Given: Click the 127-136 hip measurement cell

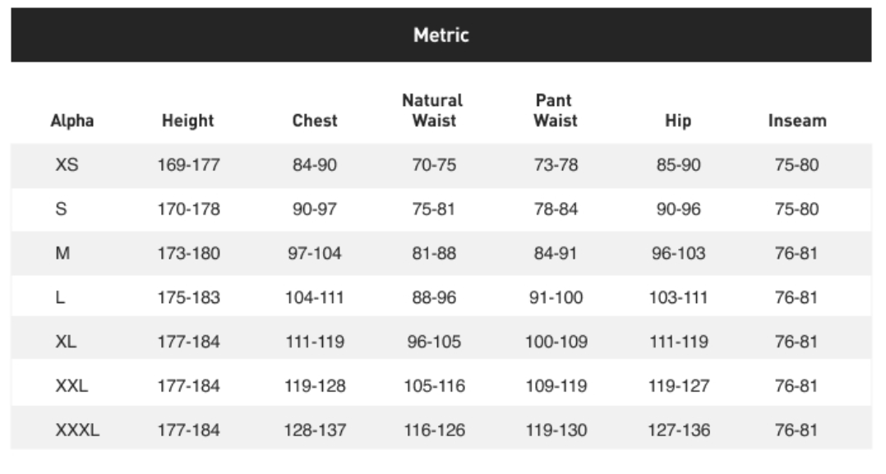Looking at the screenshot, I should pos(679,430).
